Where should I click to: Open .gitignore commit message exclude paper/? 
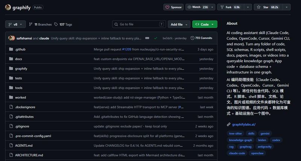(130, 126)
